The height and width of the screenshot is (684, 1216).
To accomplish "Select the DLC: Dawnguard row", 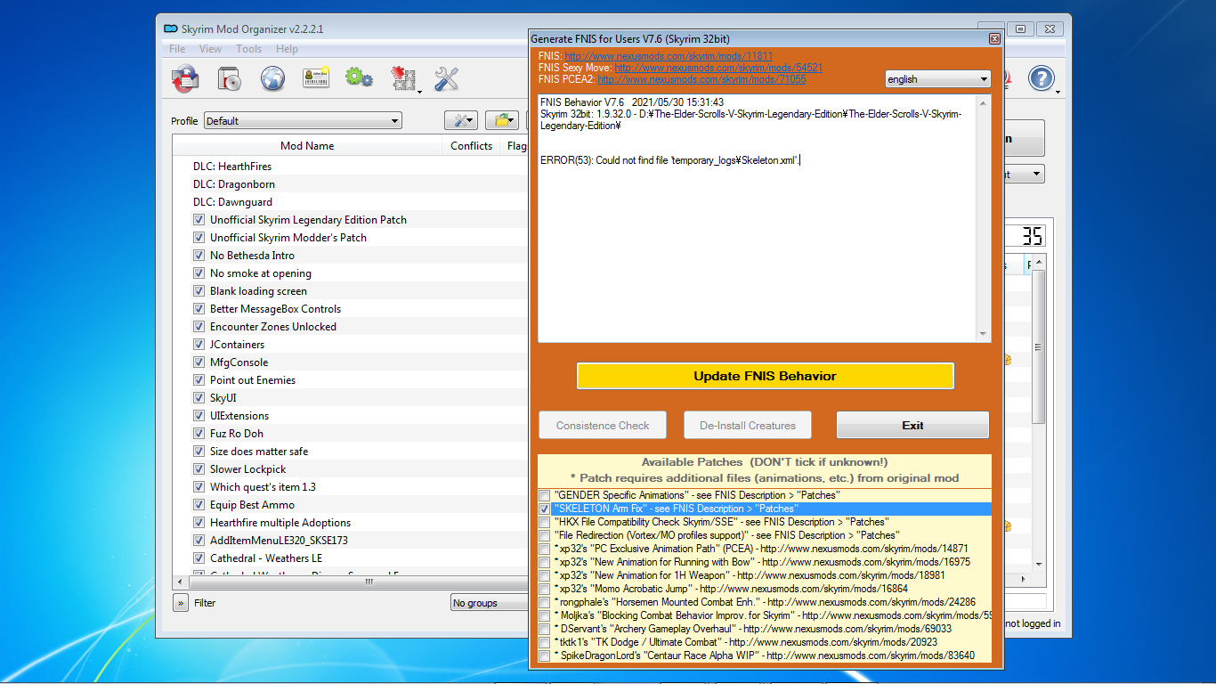I will pyautogui.click(x=351, y=202).
